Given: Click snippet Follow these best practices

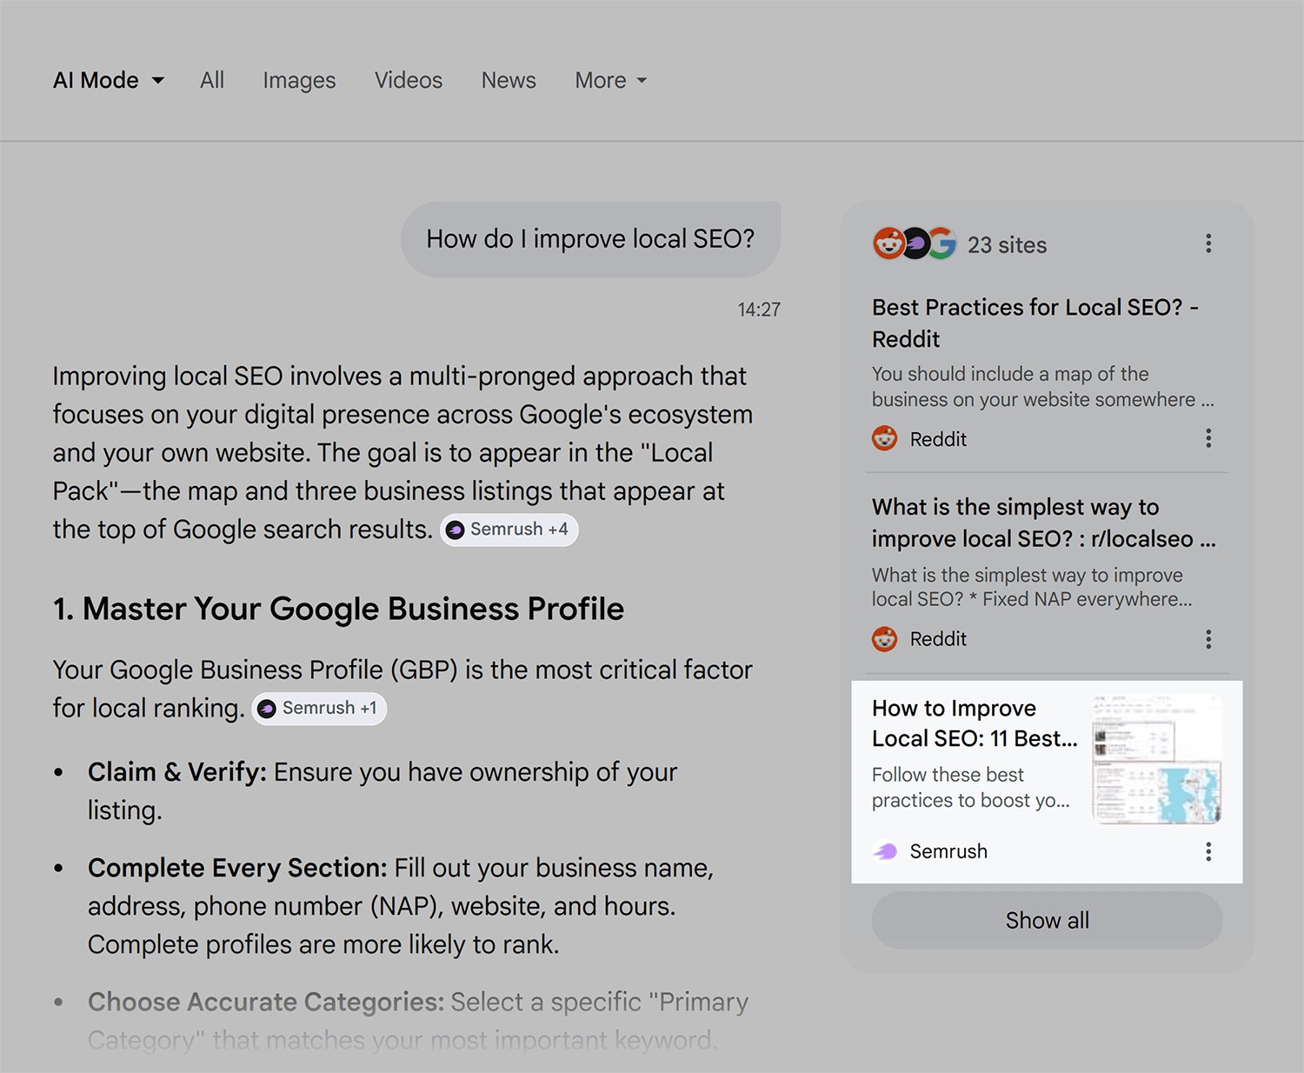Looking at the screenshot, I should point(970,787).
